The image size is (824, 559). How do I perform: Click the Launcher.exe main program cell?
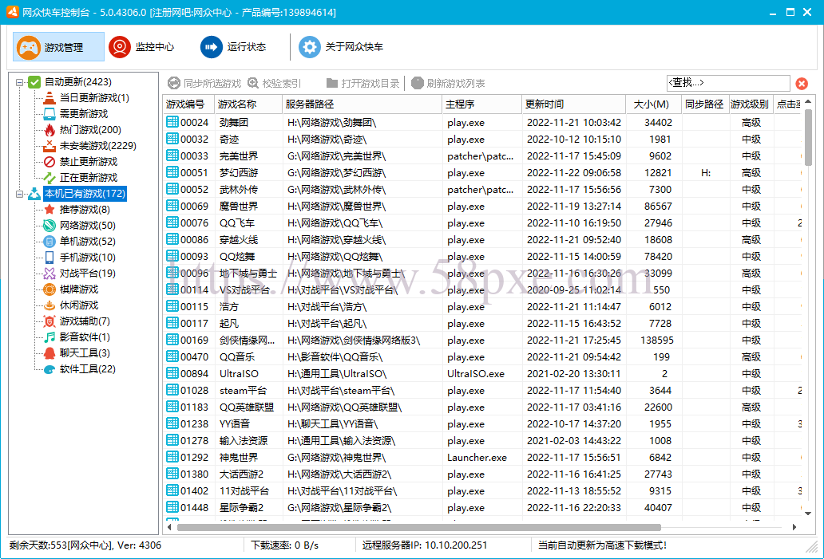477,458
